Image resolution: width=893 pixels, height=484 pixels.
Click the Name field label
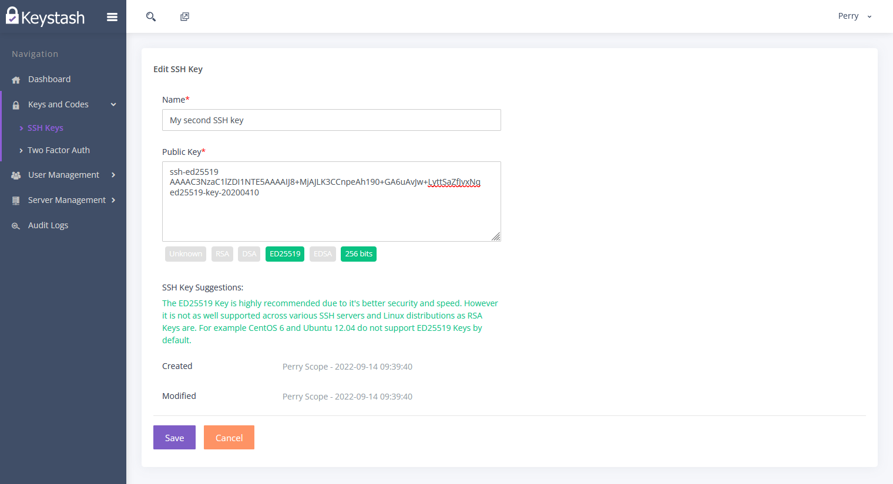(176, 100)
